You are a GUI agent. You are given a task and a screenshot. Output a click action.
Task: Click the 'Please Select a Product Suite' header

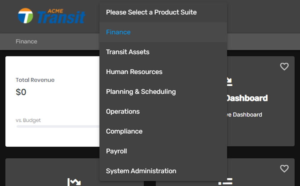pyautogui.click(x=151, y=12)
